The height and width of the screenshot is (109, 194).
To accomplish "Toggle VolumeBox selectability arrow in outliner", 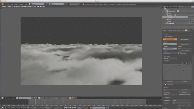I will [x=191, y=23].
